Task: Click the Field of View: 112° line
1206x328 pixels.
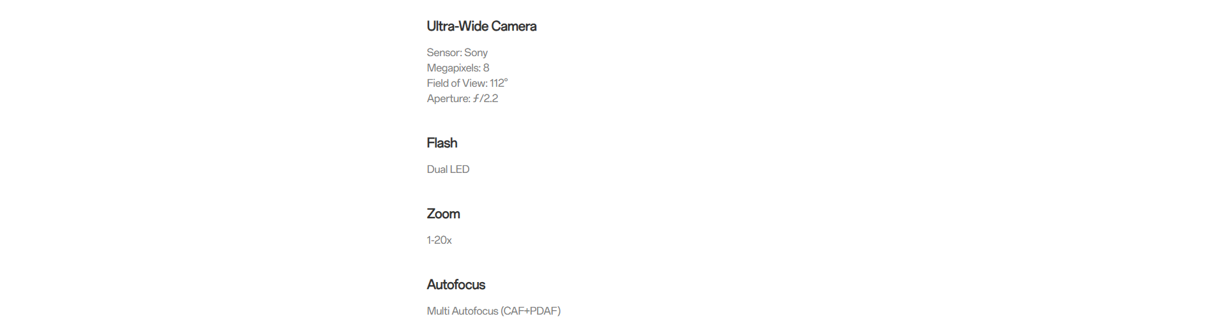Action: click(x=467, y=83)
